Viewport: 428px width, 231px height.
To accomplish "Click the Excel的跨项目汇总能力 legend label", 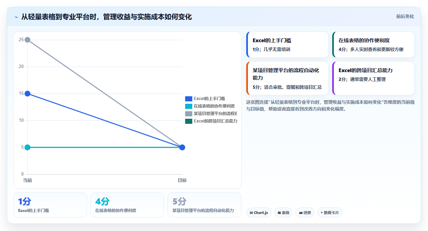I will pos(216,121).
